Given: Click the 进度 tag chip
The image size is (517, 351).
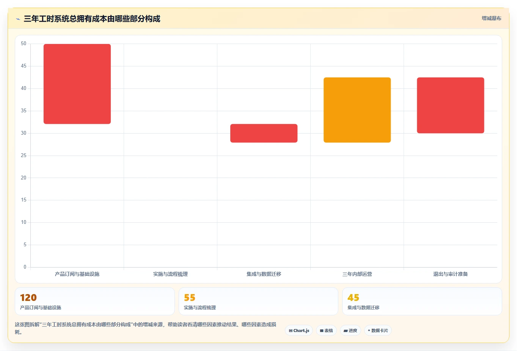Looking at the screenshot, I should pos(350,331).
